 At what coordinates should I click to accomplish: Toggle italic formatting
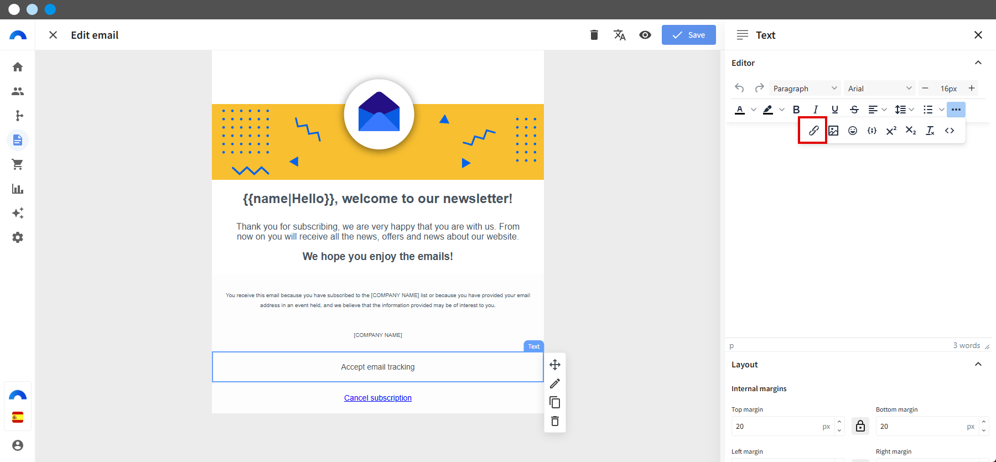pos(816,110)
